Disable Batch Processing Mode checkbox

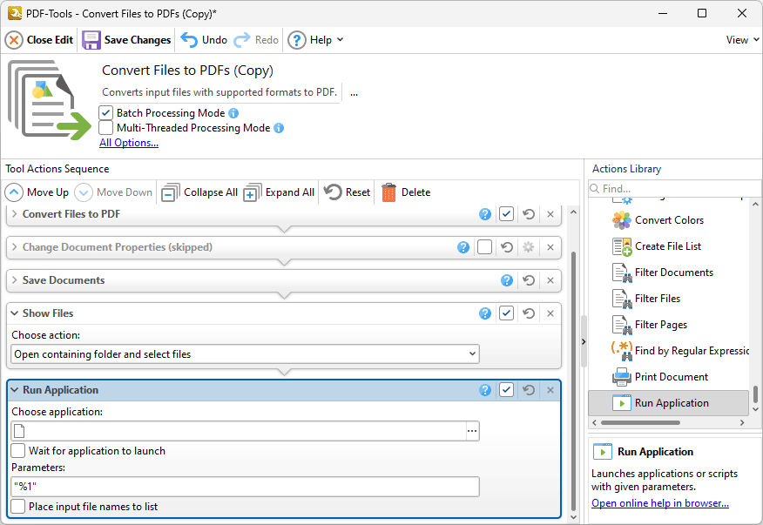tap(106, 113)
